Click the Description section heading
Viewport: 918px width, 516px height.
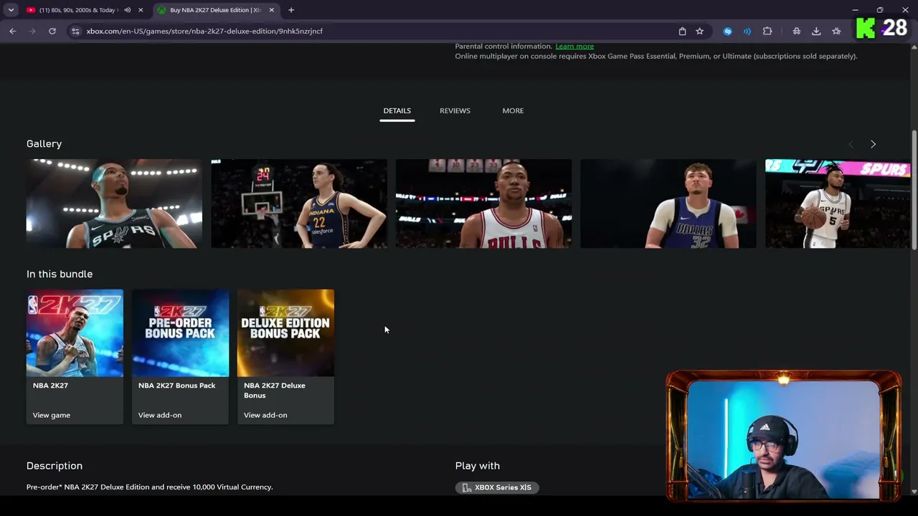click(x=55, y=466)
